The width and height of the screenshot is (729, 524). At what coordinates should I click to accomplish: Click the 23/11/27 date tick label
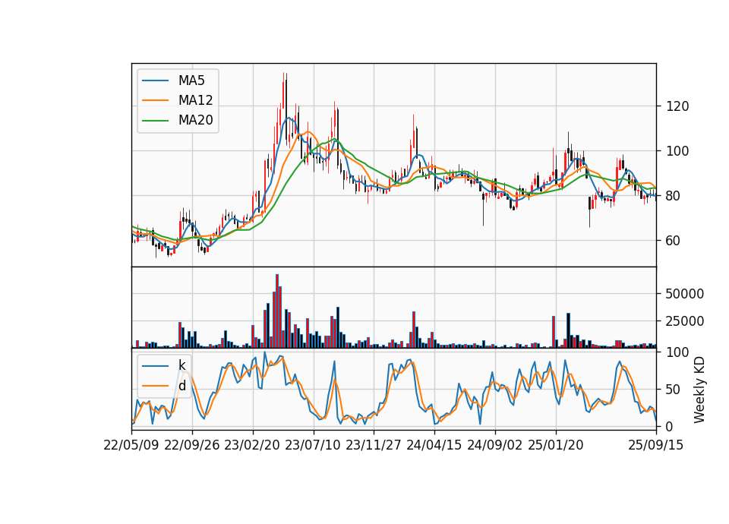[x=374, y=445]
